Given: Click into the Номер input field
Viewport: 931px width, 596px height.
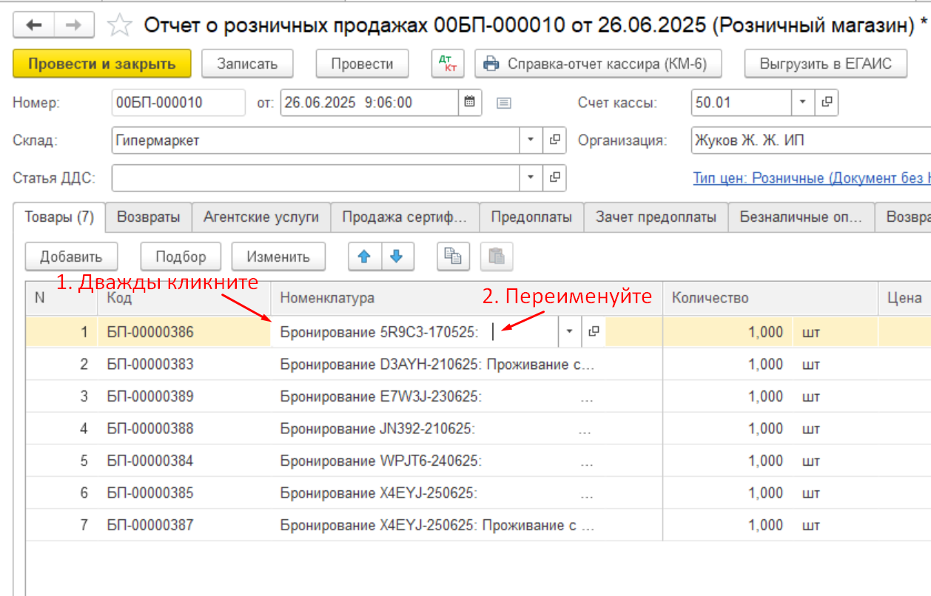Looking at the screenshot, I should coord(178,103).
